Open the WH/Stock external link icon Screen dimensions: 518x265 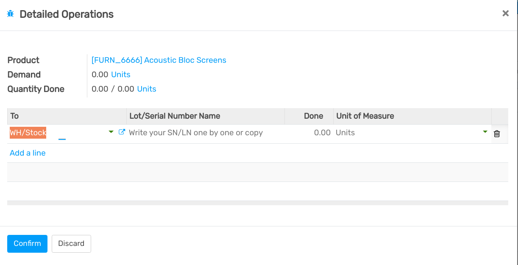[122, 132]
